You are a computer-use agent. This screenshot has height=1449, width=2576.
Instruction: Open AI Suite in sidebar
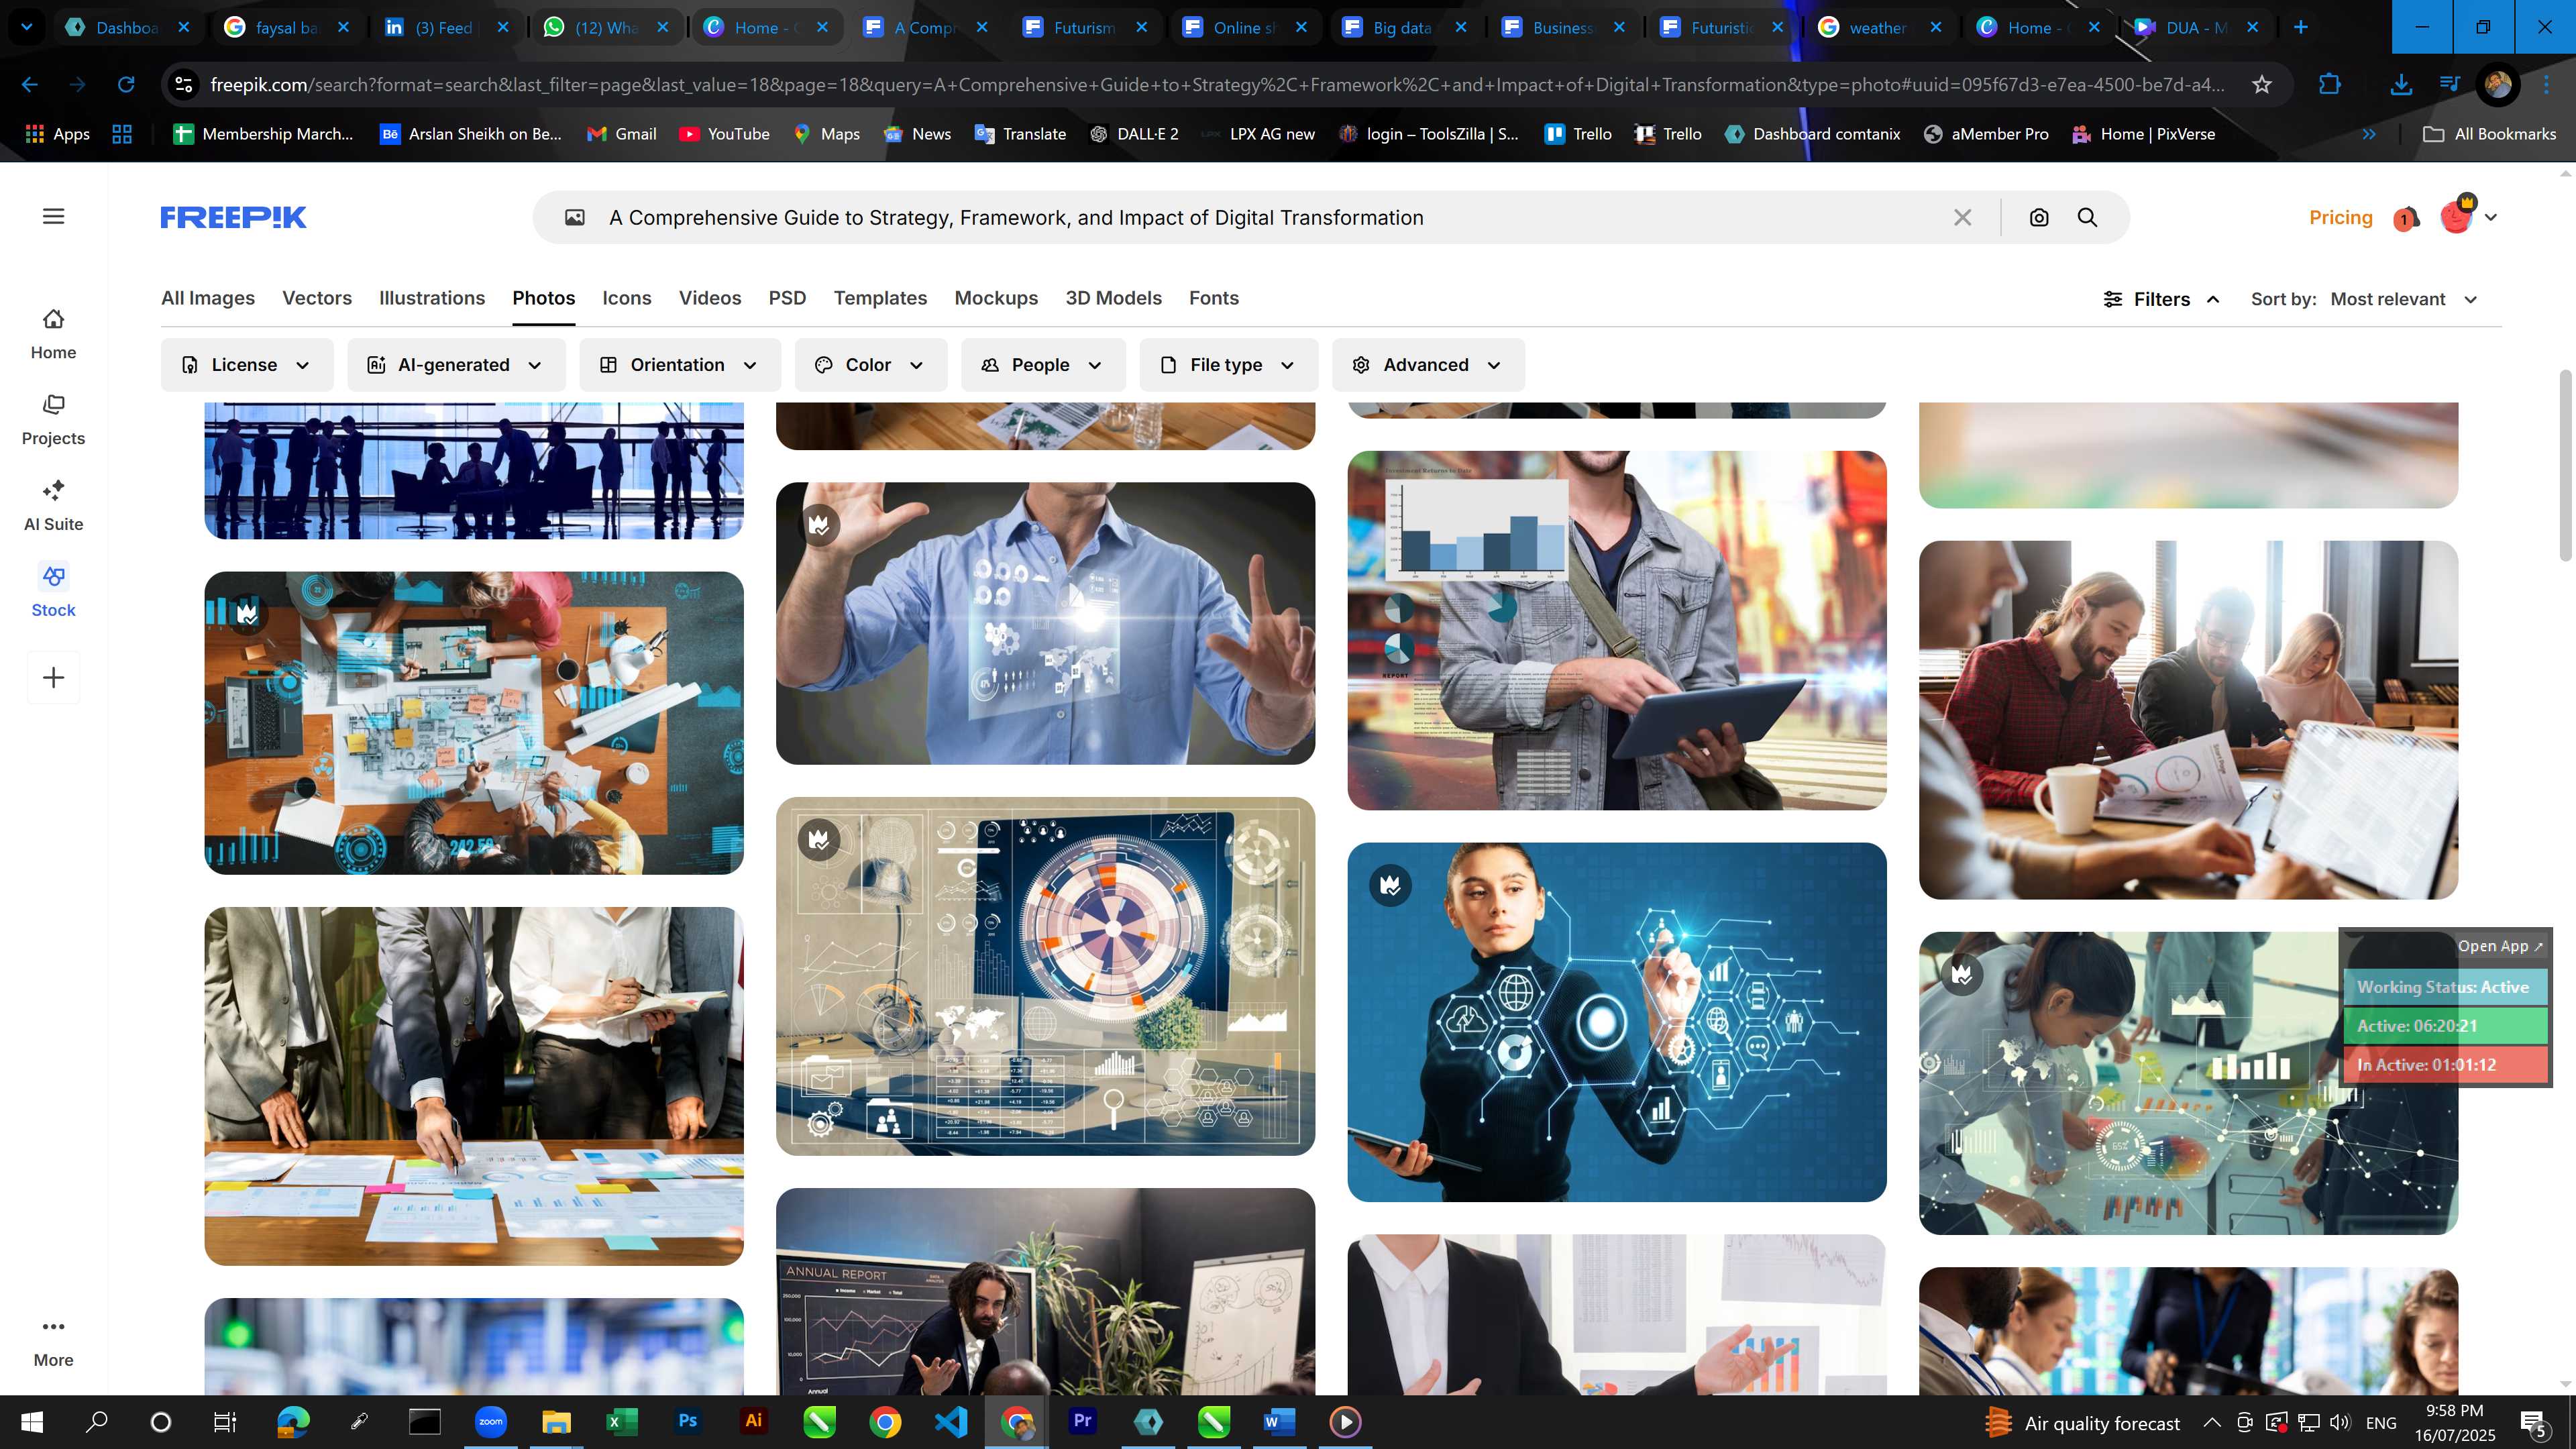(x=53, y=506)
